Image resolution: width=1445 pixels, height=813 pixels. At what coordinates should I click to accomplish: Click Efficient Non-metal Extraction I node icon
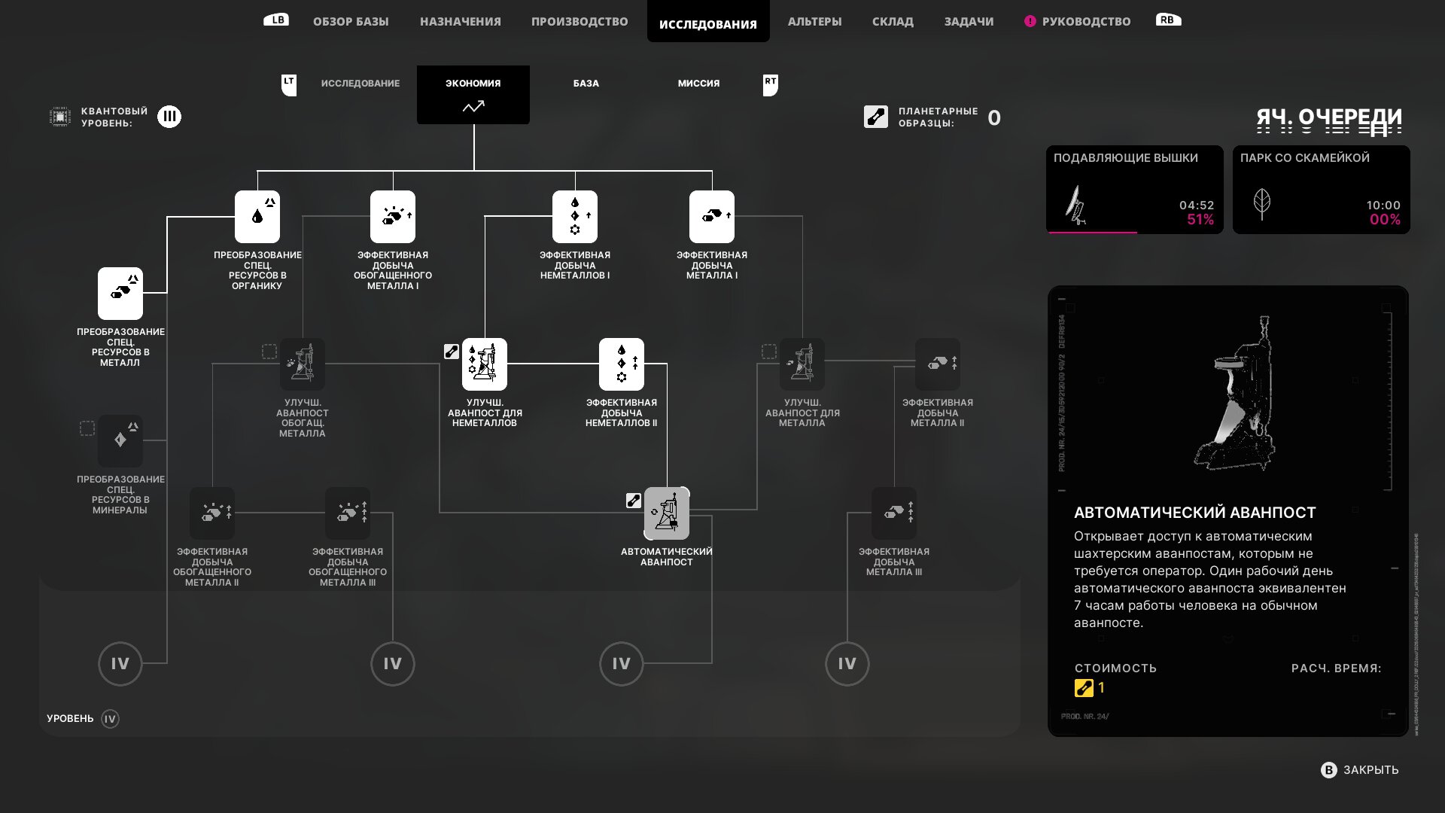click(x=574, y=217)
